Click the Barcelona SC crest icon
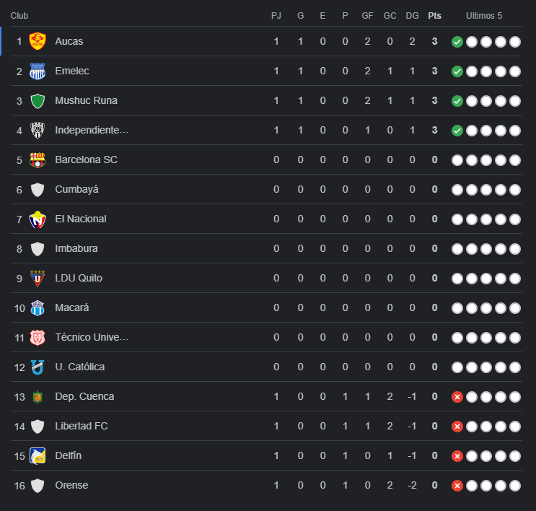This screenshot has width=536, height=511. (x=38, y=160)
